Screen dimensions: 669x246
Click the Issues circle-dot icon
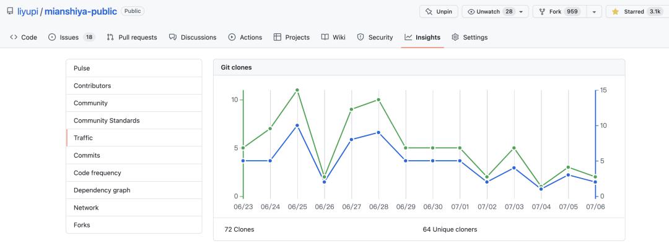52,38
